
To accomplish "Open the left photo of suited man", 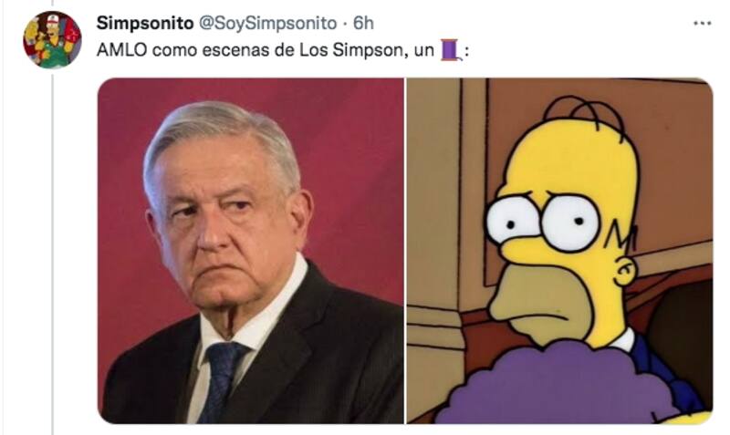I will [x=250, y=251].
